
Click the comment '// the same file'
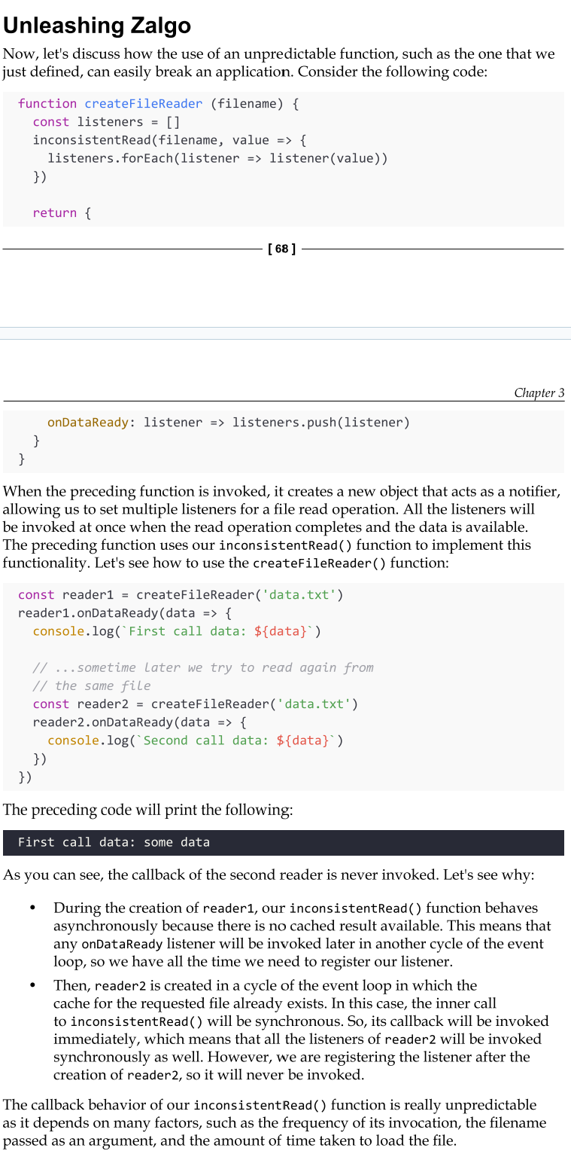[92, 685]
